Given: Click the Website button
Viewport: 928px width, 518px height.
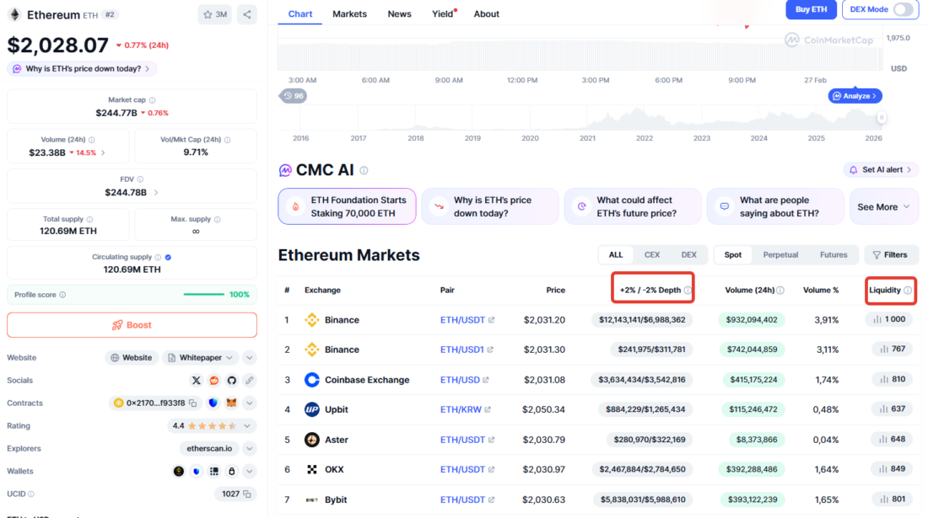Looking at the screenshot, I should 131,358.
